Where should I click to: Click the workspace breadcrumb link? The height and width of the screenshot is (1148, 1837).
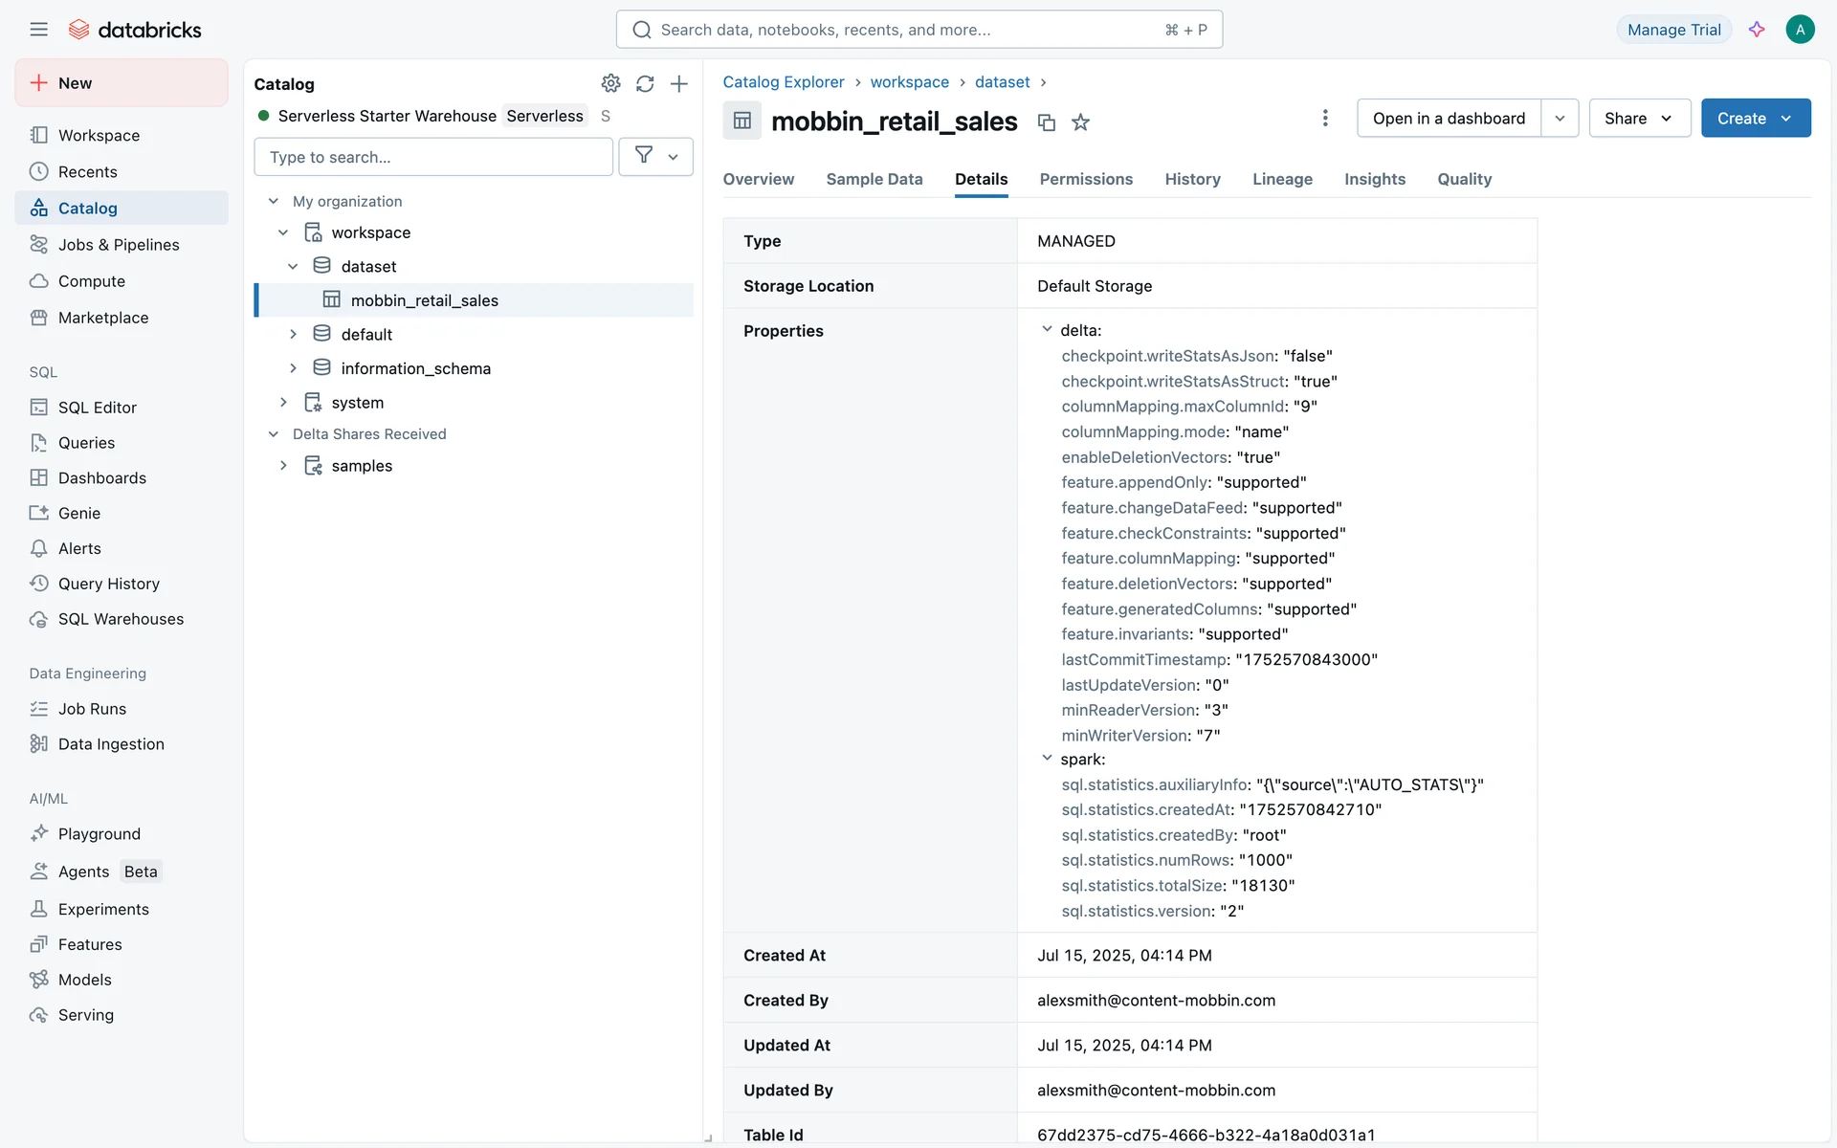pos(909,82)
